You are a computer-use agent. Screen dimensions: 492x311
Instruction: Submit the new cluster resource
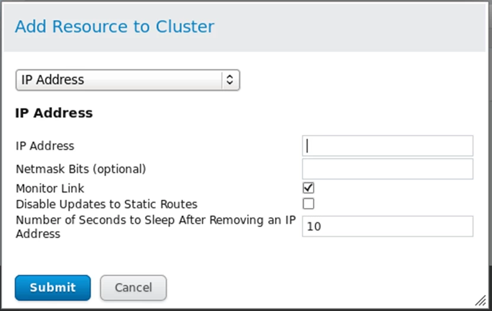(x=53, y=288)
